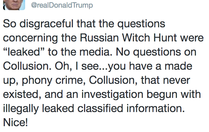Click the word "were" after "Hunt"
Viewport: 209px width, 132px height.
pos(192,38)
